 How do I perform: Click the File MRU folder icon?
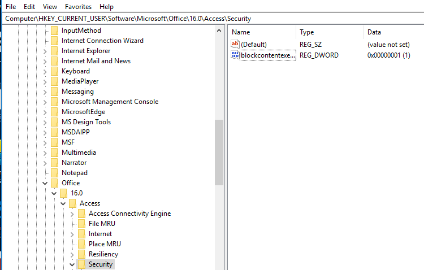pyautogui.click(x=81, y=224)
